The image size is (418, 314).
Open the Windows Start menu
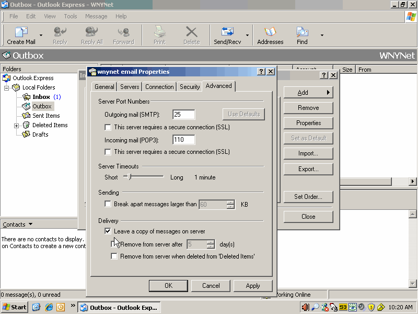click(15, 307)
